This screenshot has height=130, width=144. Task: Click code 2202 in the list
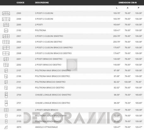[19, 65]
